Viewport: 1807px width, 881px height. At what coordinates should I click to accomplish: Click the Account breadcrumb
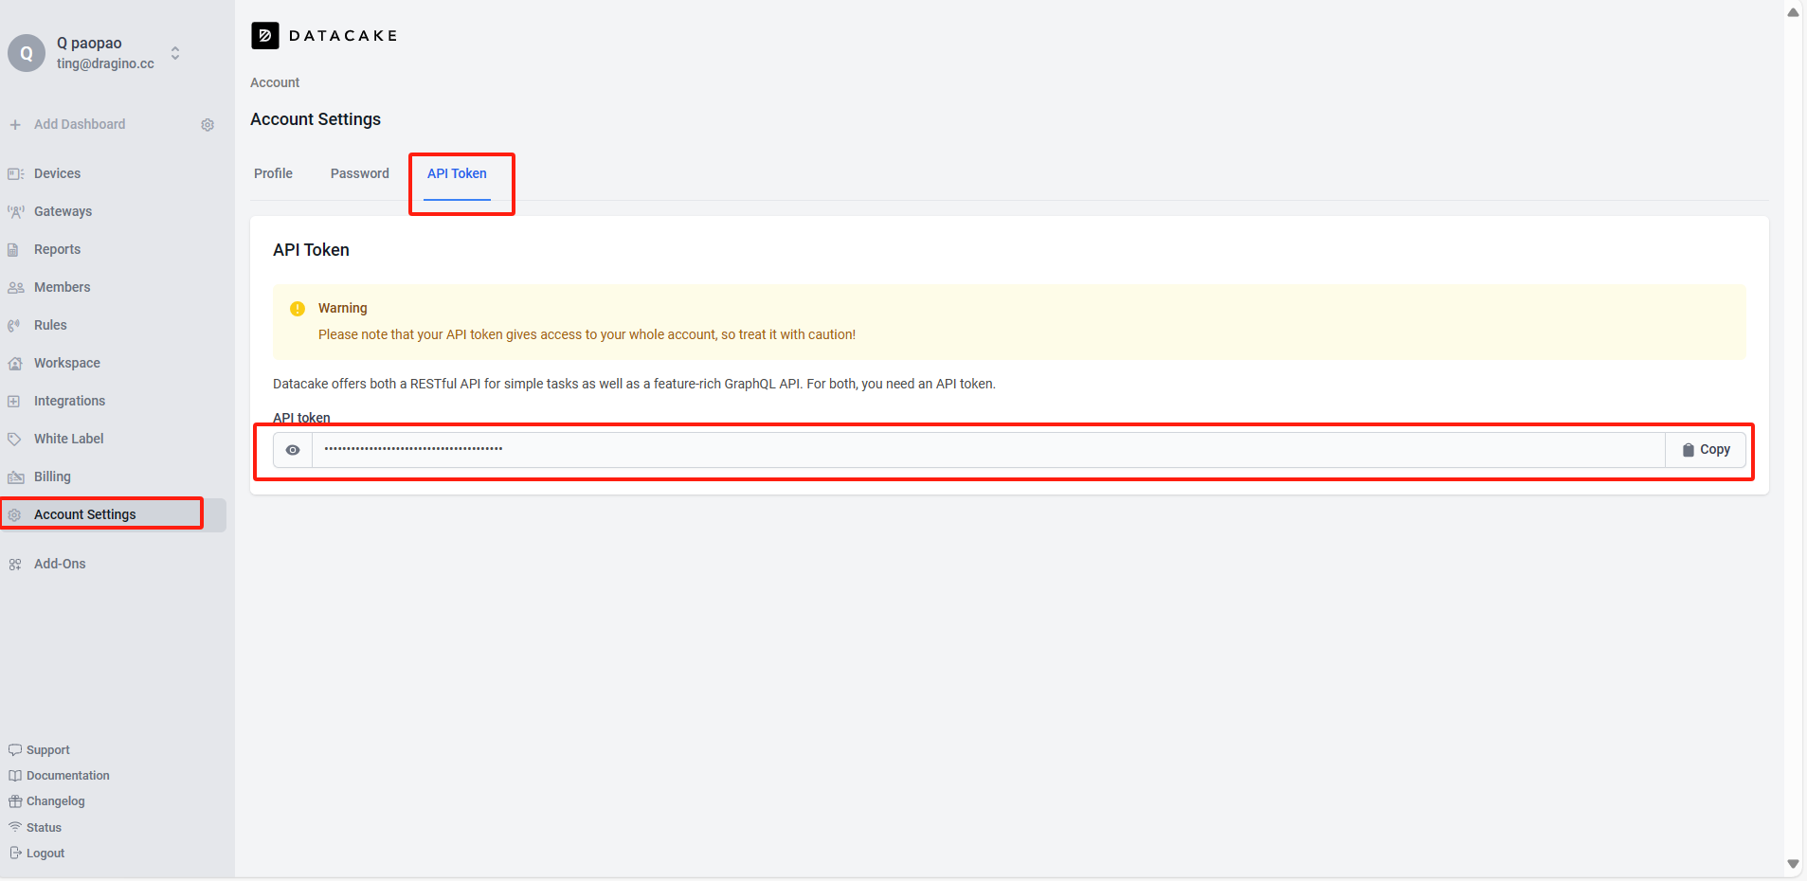pyautogui.click(x=275, y=82)
